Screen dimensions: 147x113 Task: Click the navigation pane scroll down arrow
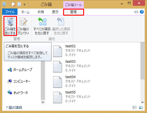43,102
